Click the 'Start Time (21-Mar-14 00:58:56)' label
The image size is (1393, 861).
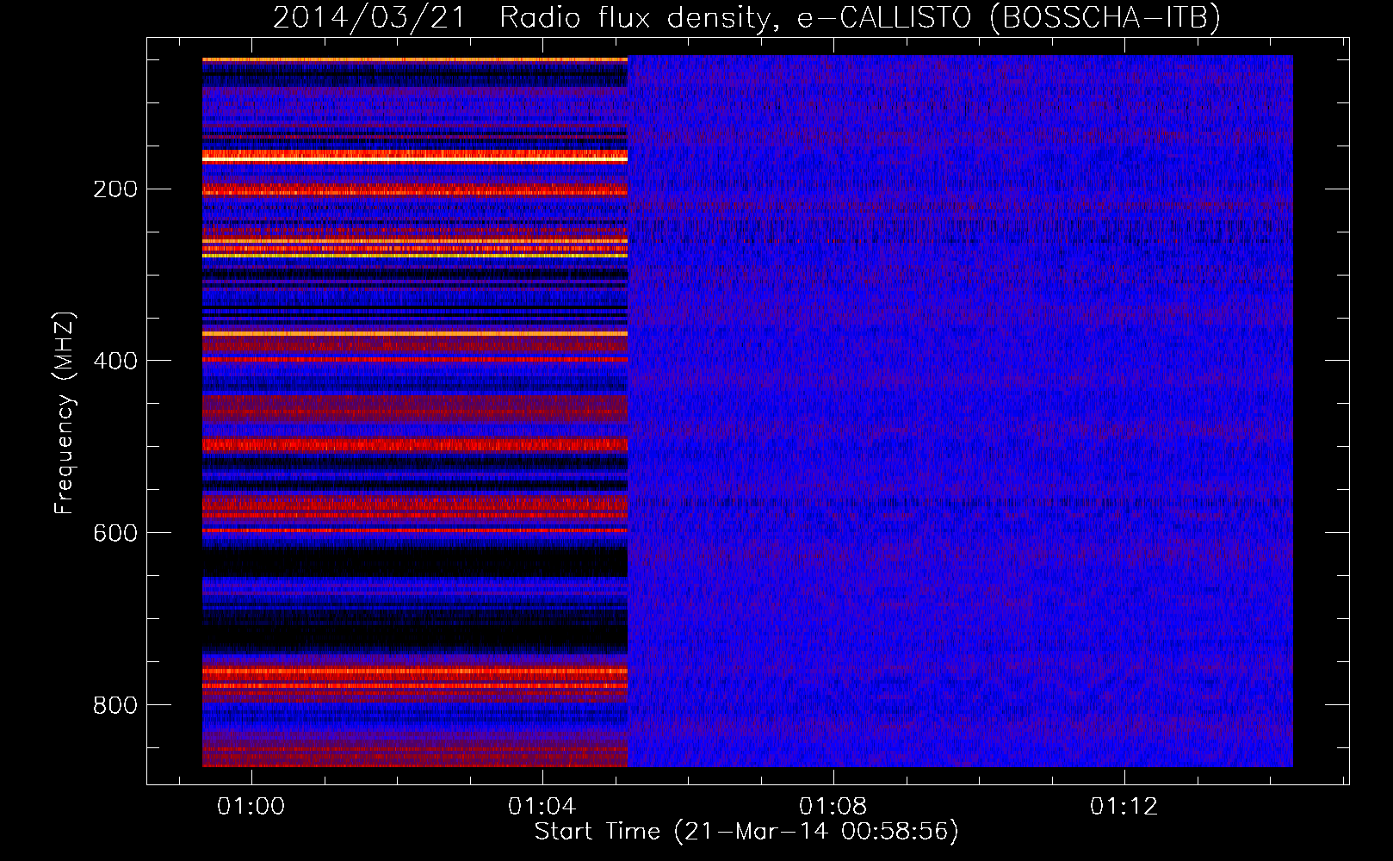point(746,832)
